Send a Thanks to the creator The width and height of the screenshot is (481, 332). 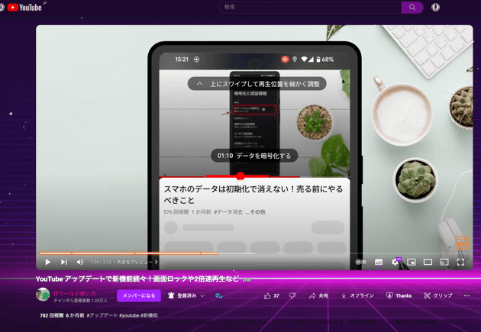tap(399, 295)
